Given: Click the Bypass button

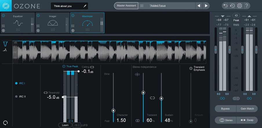Looking at the screenshot, I should [225, 109].
